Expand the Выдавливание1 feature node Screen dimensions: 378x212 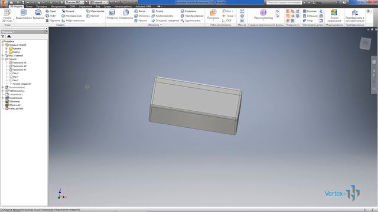(3, 87)
